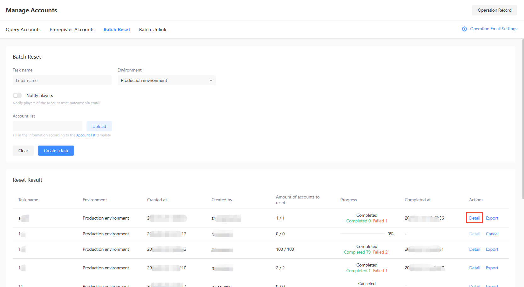Focus the Task name input field
524x287 pixels.
coord(62,80)
